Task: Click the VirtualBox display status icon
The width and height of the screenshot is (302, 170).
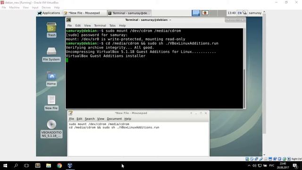Action: coord(270,159)
